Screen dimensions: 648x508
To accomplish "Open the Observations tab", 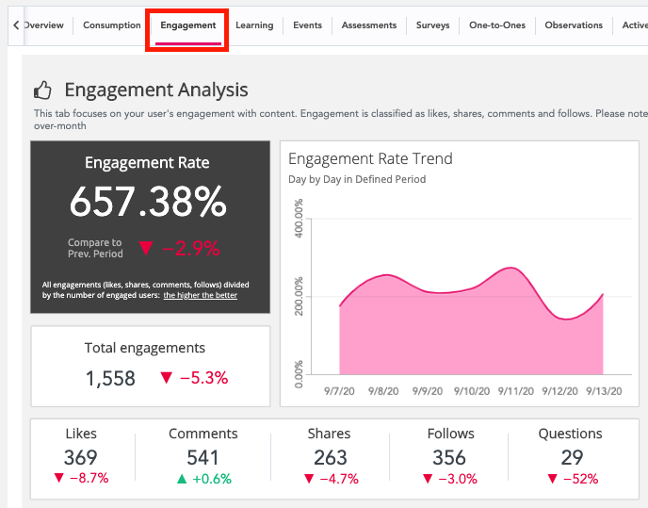I will point(574,25).
